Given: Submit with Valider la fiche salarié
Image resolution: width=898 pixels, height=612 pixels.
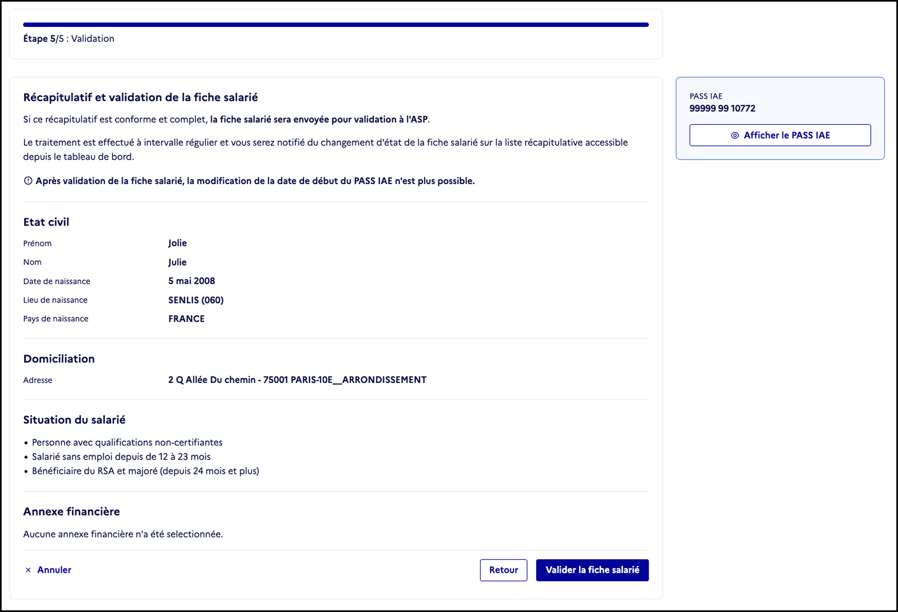Looking at the screenshot, I should (592, 570).
